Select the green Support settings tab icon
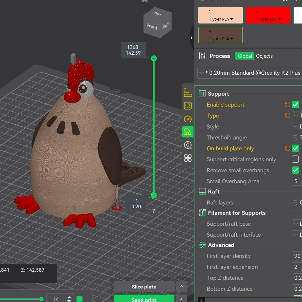Image resolution: width=302 pixels, height=302 pixels. [x=188, y=132]
